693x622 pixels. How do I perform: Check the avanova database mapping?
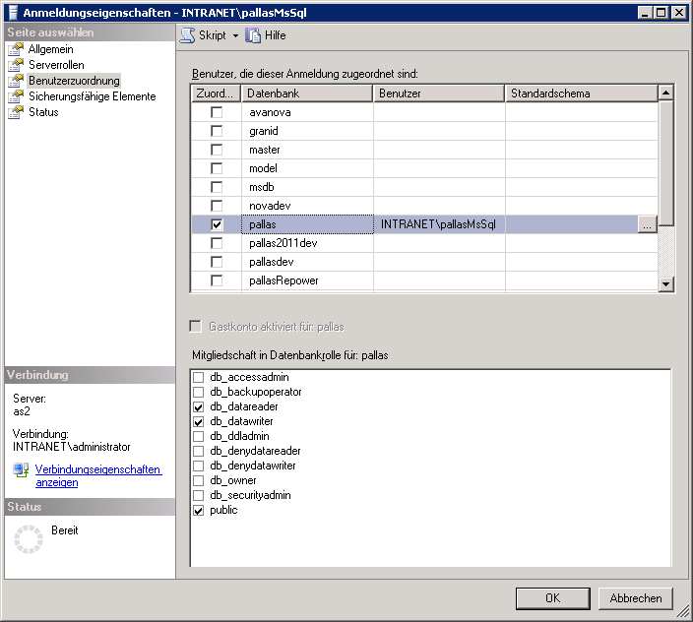point(217,112)
